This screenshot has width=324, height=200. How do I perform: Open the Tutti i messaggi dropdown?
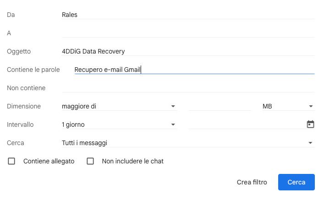[x=188, y=143]
